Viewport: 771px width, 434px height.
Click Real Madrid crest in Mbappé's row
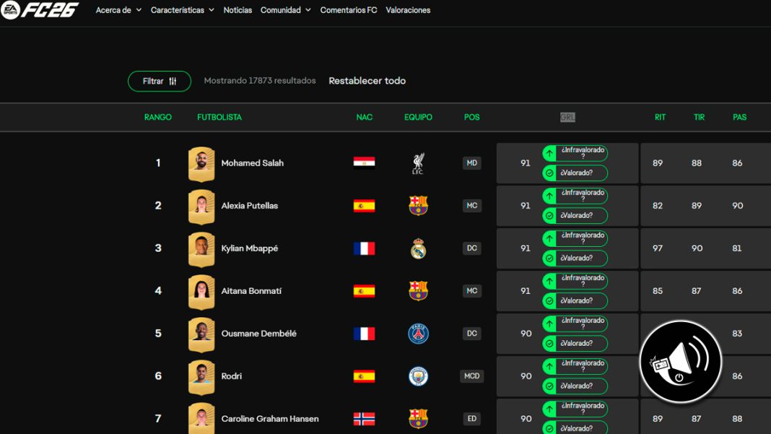[419, 248]
